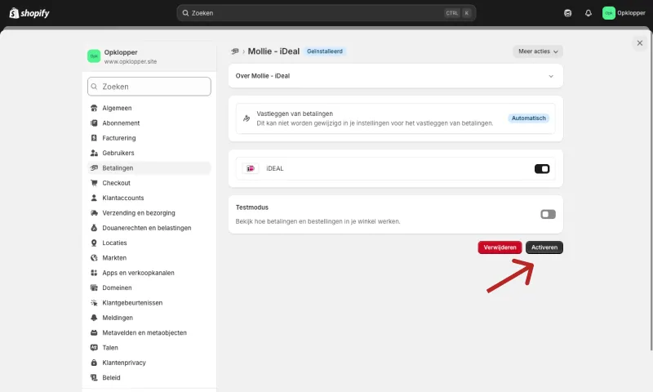
Task: Click the Automatisch badge
Action: (x=528, y=118)
